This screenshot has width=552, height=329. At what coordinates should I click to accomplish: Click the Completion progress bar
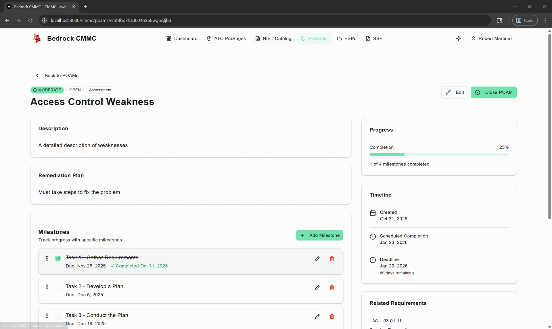click(x=439, y=154)
